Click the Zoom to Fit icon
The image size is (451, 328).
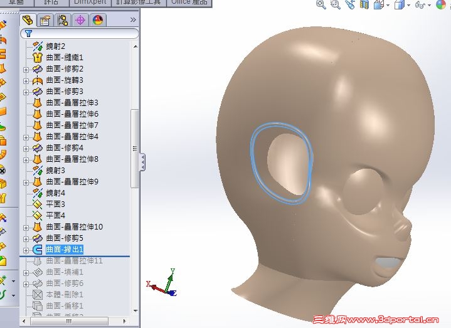pyautogui.click(x=321, y=4)
